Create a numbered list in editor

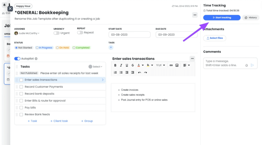tap(115, 72)
